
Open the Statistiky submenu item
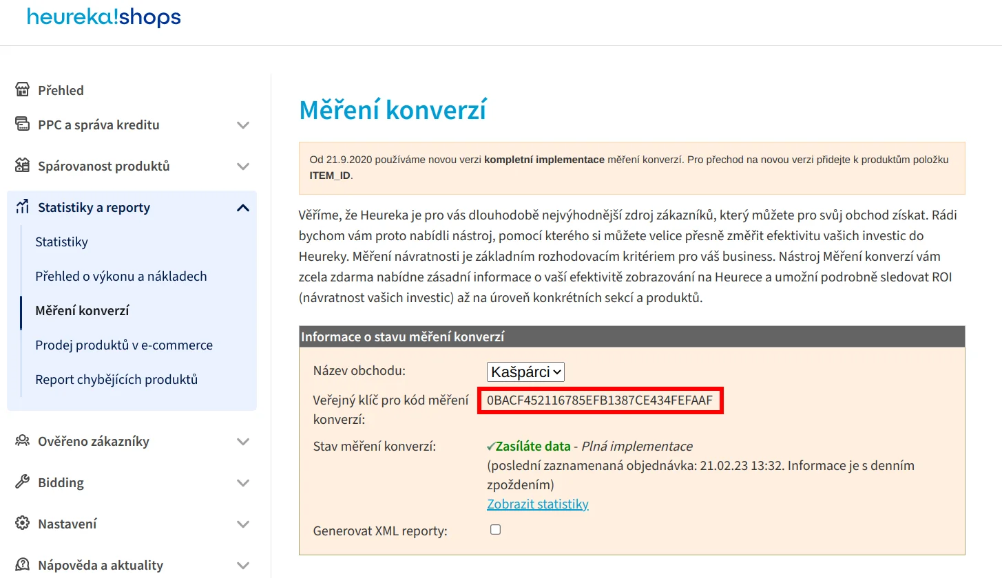62,242
